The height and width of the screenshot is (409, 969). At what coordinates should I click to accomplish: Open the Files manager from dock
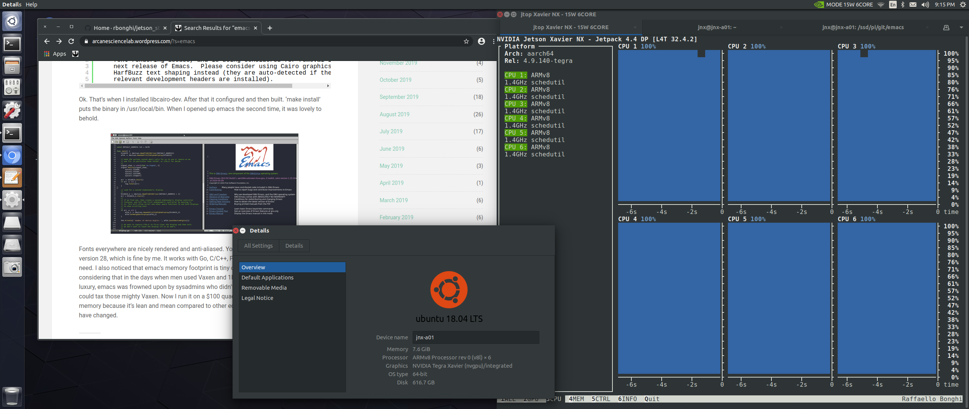coord(12,66)
